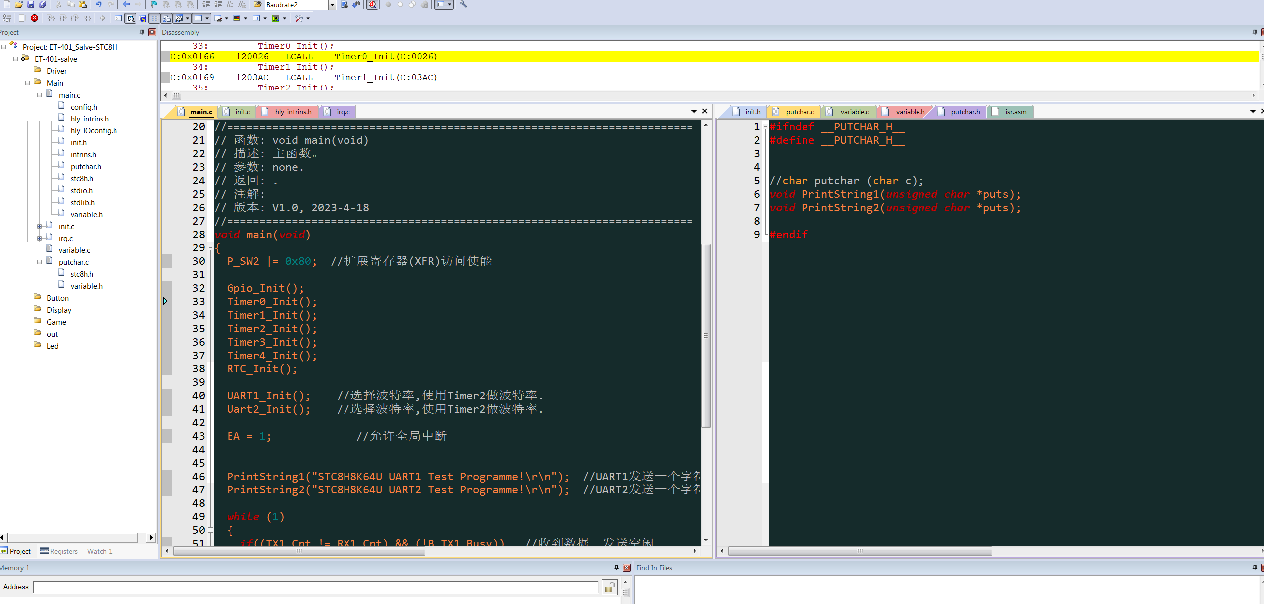Viewport: 1264px width, 604px height.
Task: Stop execution with red X icon
Action: [x=34, y=18]
